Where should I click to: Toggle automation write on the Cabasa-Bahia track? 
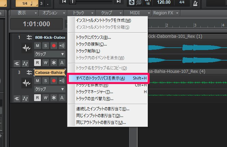click(x=45, y=98)
